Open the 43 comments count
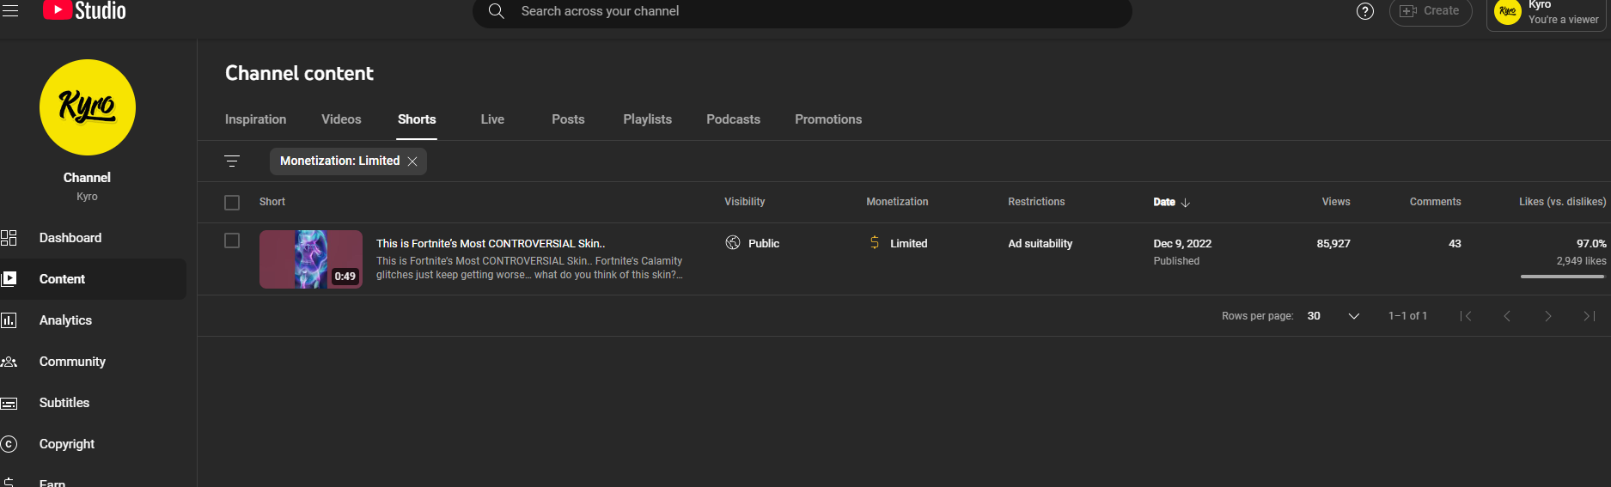Viewport: 1611px width, 487px height. (x=1455, y=244)
